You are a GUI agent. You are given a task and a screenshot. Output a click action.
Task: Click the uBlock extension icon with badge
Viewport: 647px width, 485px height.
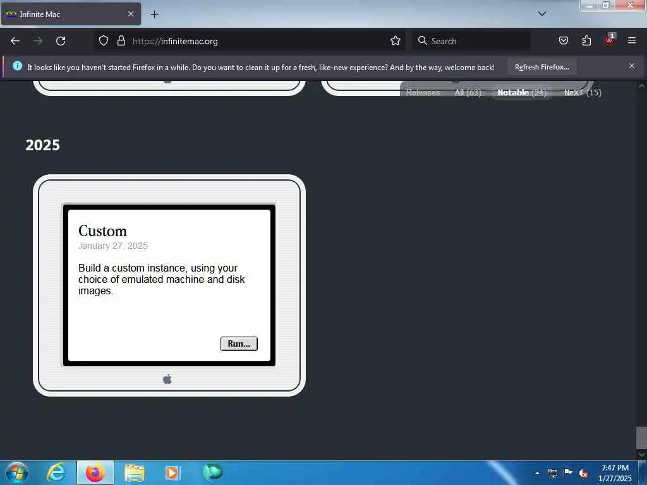pyautogui.click(x=610, y=40)
